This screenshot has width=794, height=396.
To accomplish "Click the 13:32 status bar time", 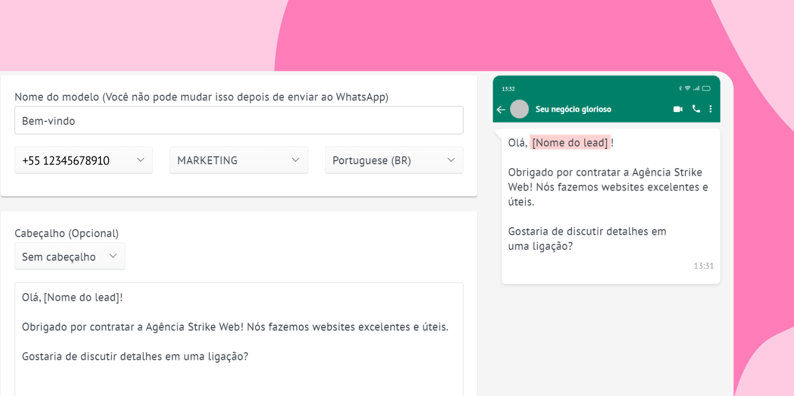I will click(x=509, y=89).
